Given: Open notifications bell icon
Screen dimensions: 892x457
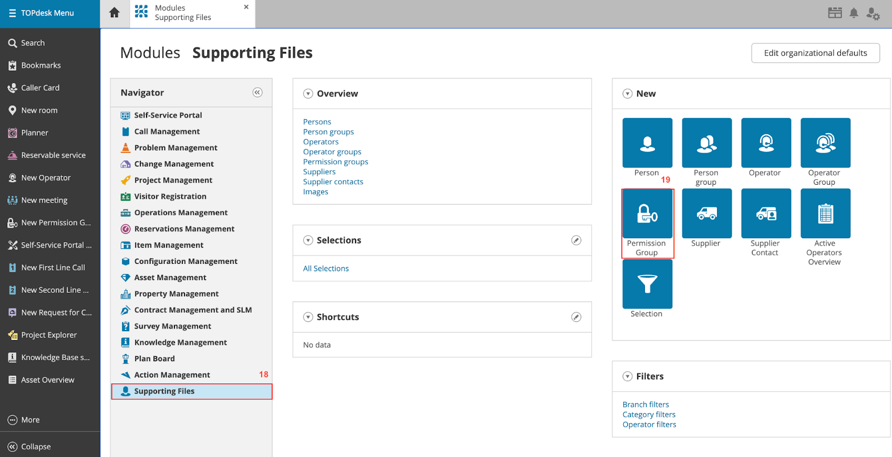Looking at the screenshot, I should click(854, 13).
